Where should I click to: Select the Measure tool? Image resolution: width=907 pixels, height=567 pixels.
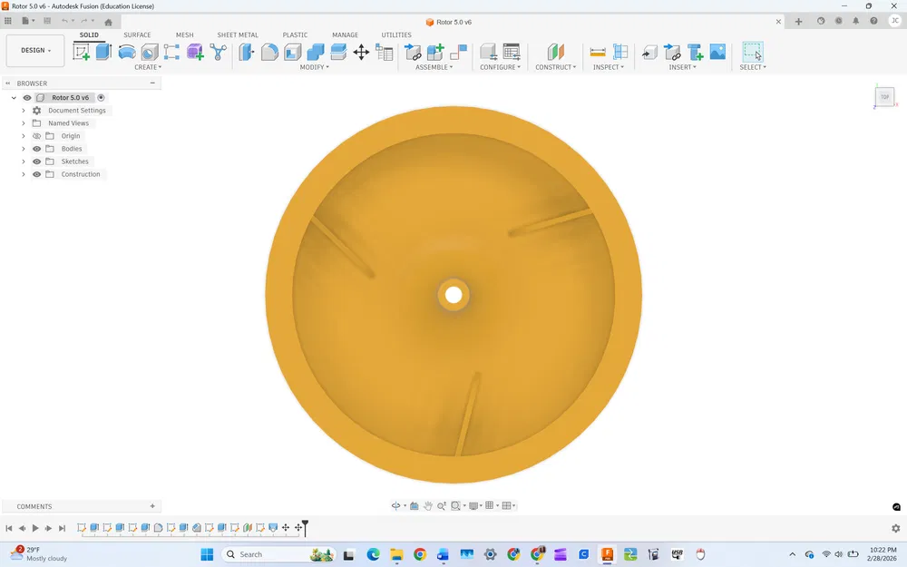598,52
